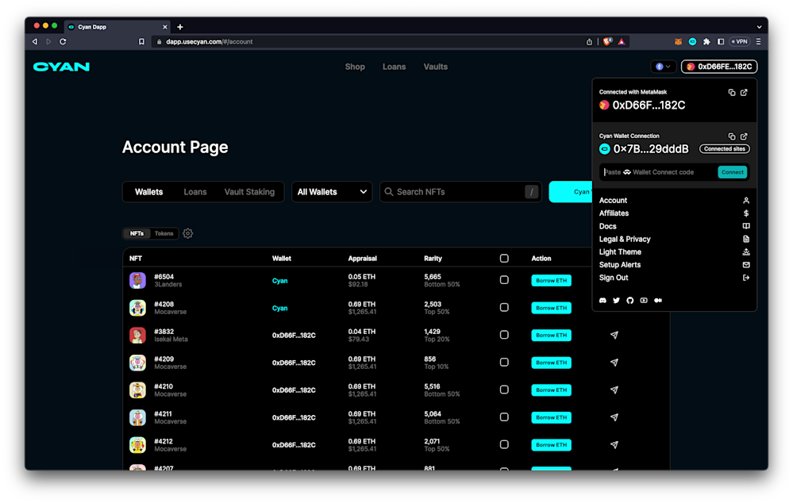Sign Out of the wallet
The height and width of the screenshot is (503, 793).
coord(674,278)
